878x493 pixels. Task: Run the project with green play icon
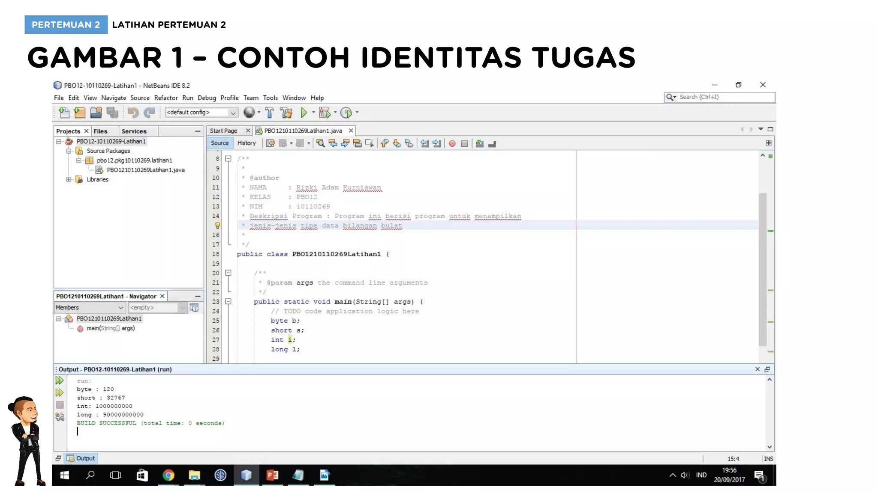[x=304, y=113]
